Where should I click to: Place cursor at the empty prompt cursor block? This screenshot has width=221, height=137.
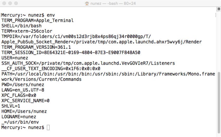click(x=48, y=128)
